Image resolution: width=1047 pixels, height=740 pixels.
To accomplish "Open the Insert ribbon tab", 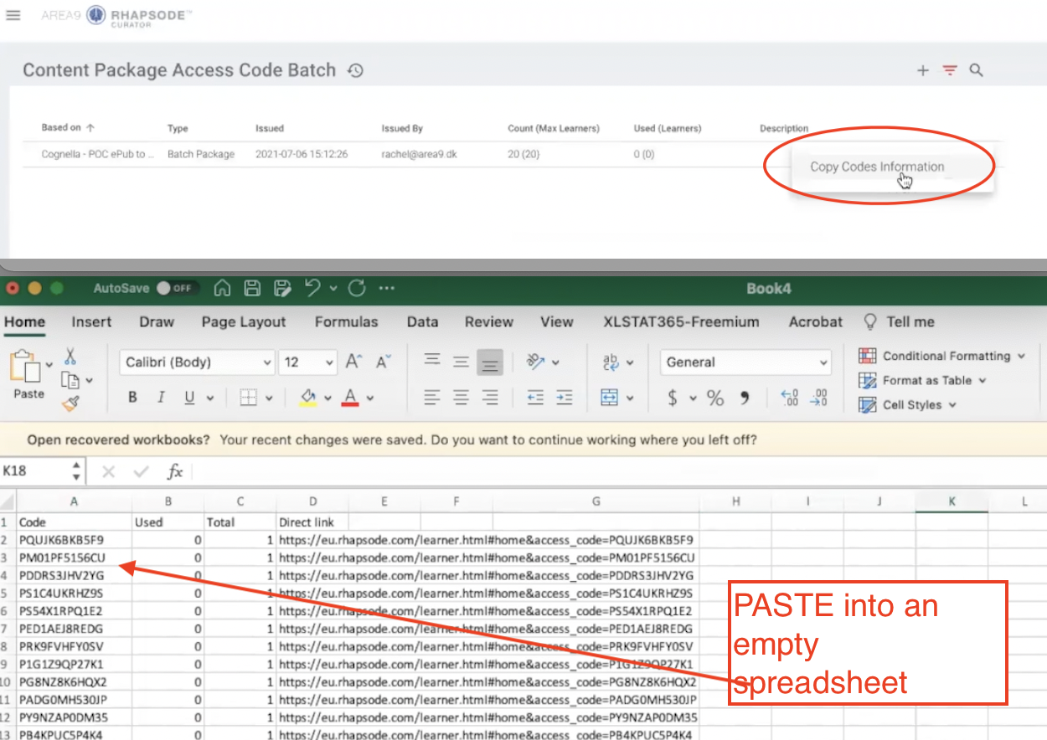I will tap(91, 322).
